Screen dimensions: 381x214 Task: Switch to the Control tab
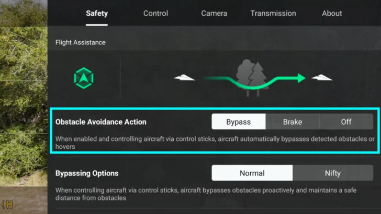point(155,14)
